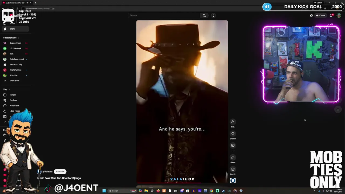This screenshot has height=194, width=345.
Task: Go to next Short with the down arrow
Action: (338, 109)
